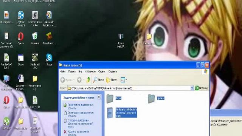The height and width of the screenshot is (136, 242).
Task: Open the Counter-Strike 1.6 desktop shortcut
Action: 35,15
